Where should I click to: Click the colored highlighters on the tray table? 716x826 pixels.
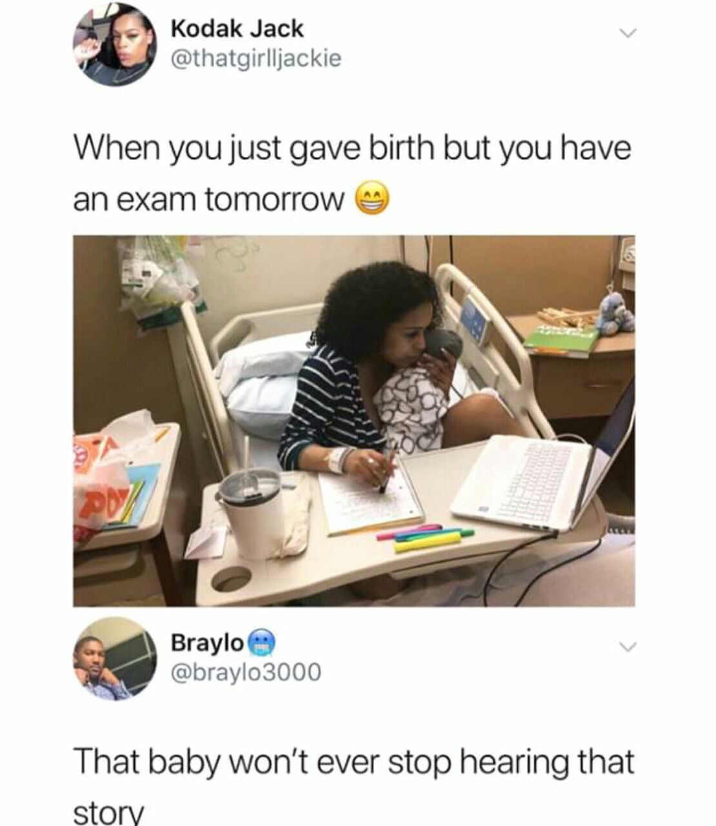click(x=425, y=538)
